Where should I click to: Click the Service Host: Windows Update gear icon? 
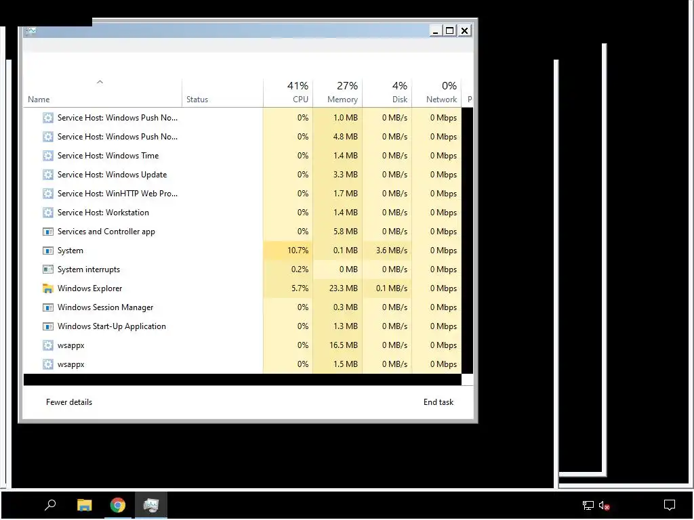pyautogui.click(x=48, y=175)
